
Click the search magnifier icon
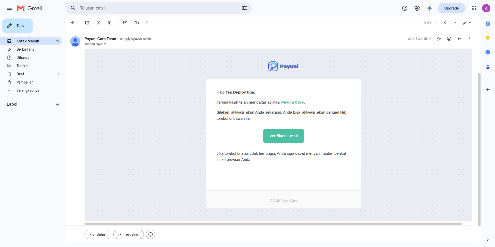(73, 8)
